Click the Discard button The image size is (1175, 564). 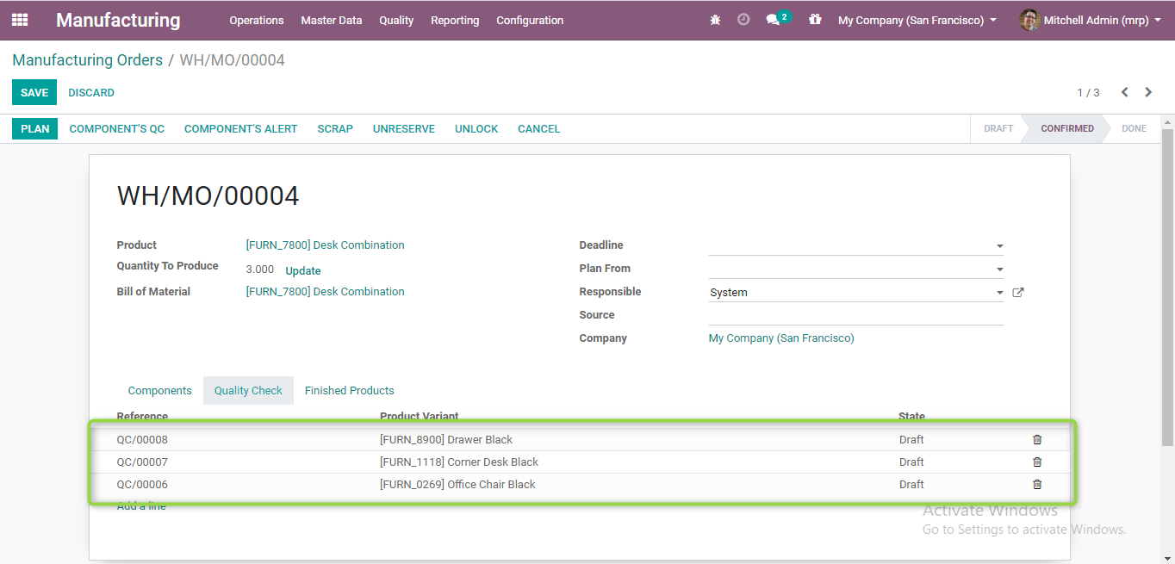point(91,92)
